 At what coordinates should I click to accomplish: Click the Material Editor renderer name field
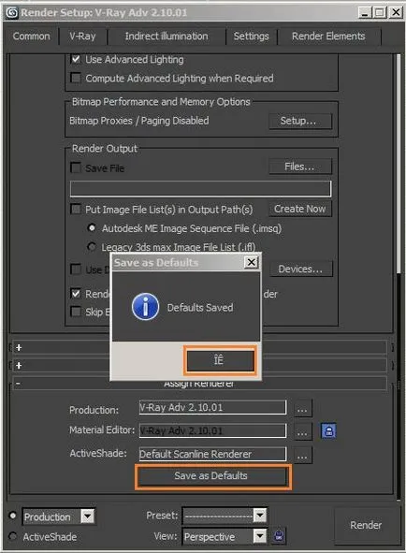click(212, 430)
